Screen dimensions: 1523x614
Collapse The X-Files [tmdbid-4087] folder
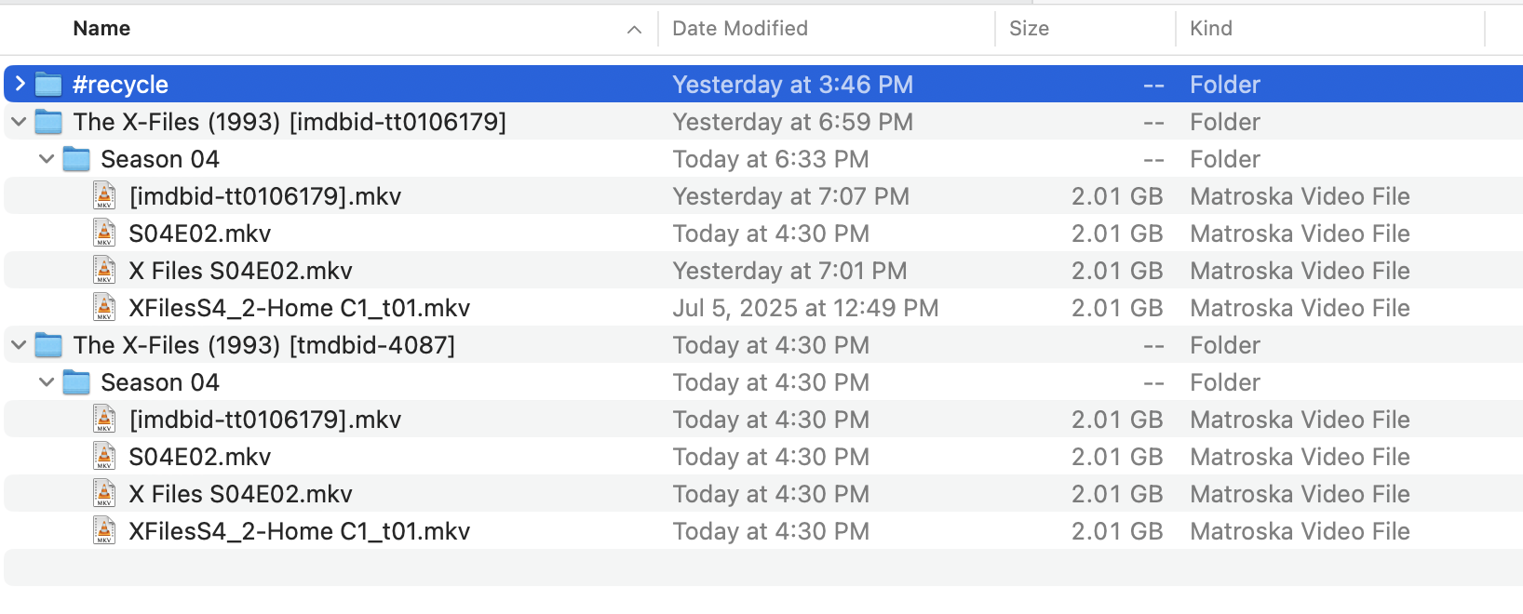point(20,345)
